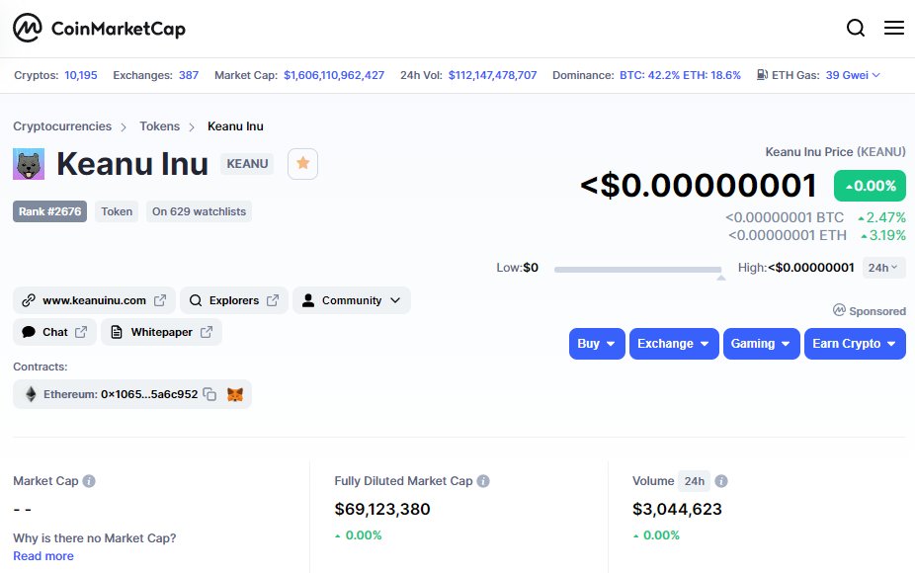Open the Chat link

(x=55, y=332)
